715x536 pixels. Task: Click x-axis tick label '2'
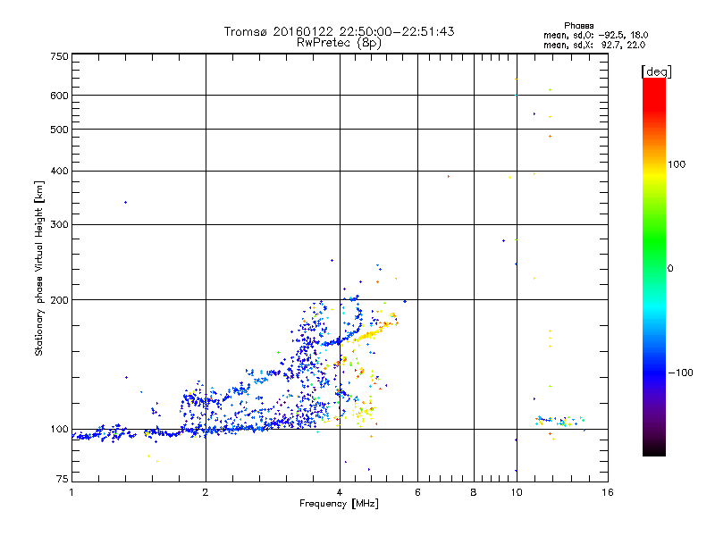click(x=206, y=492)
